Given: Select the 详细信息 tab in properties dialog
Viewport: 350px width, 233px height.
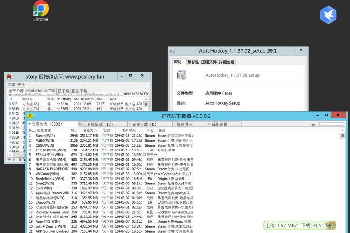Looking at the screenshot, I should (x=227, y=62).
